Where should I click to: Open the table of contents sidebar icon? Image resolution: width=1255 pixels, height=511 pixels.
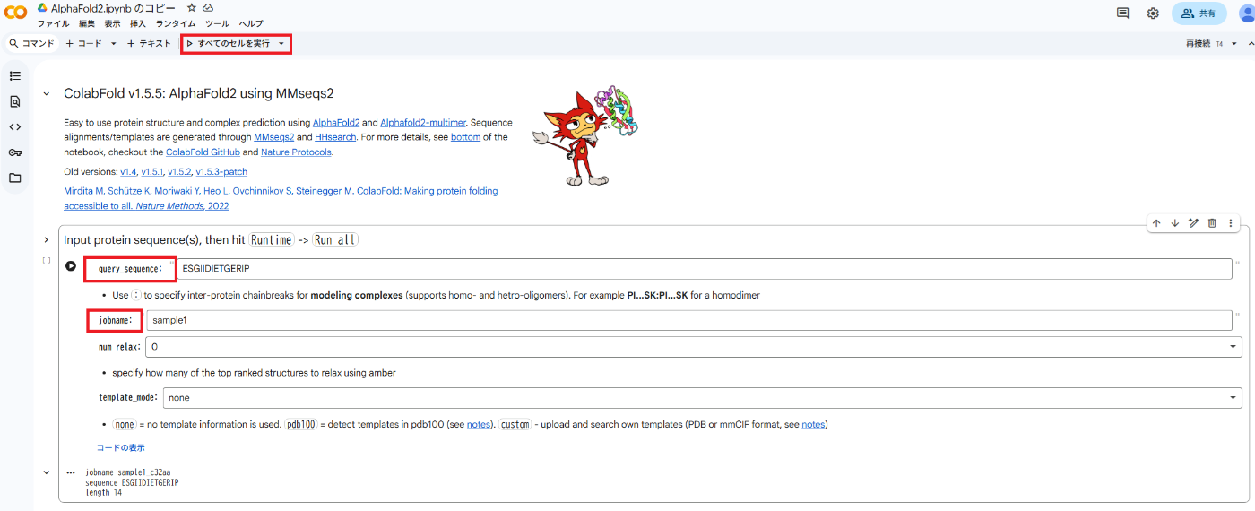[x=15, y=76]
